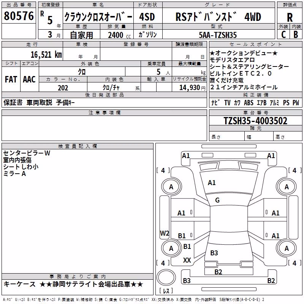This screenshot has width=304, height=304.
Task: Select the 検査員記入欄 section header
Action: point(78,146)
